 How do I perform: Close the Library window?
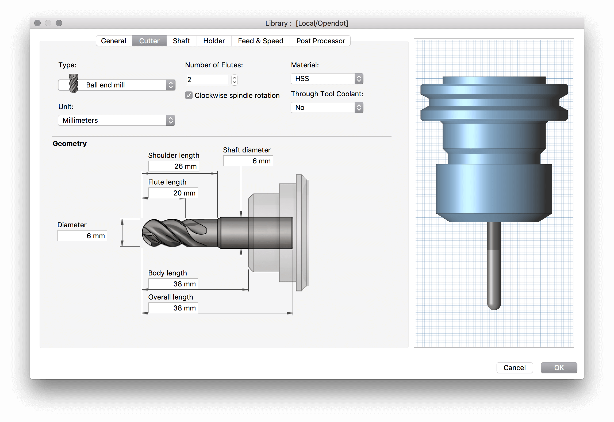37,23
